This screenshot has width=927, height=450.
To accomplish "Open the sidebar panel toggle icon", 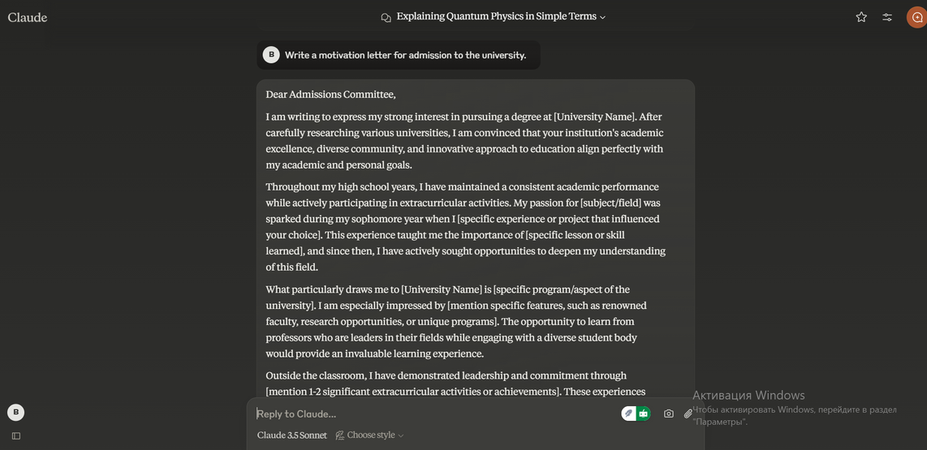I will [16, 435].
